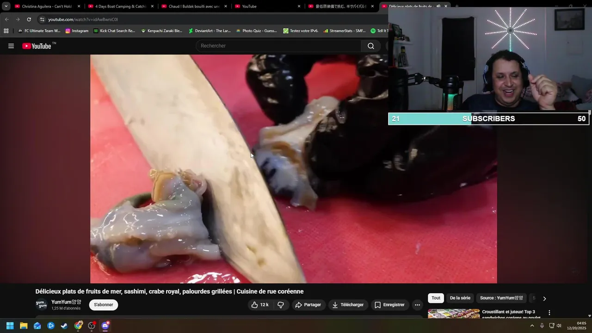Open the YouTube hamburger guide menu
592x333 pixels.
coord(11,46)
